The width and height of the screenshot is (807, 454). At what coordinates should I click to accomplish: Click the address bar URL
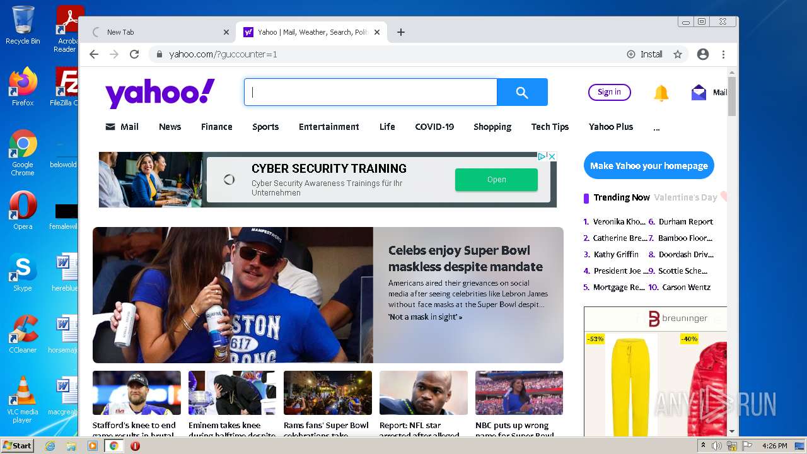click(223, 54)
